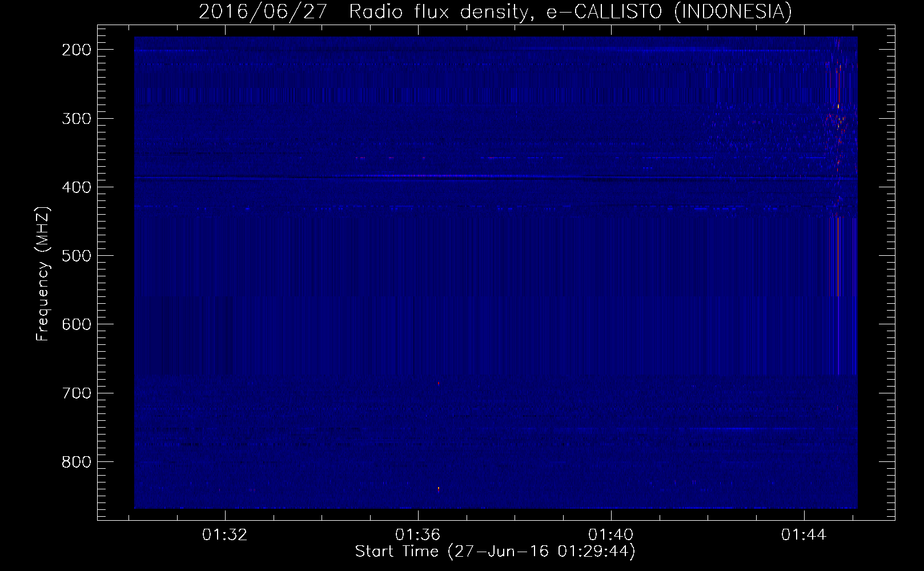The height and width of the screenshot is (571, 924).
Task: Select the 800 frequency tick label
Action: pyautogui.click(x=77, y=461)
